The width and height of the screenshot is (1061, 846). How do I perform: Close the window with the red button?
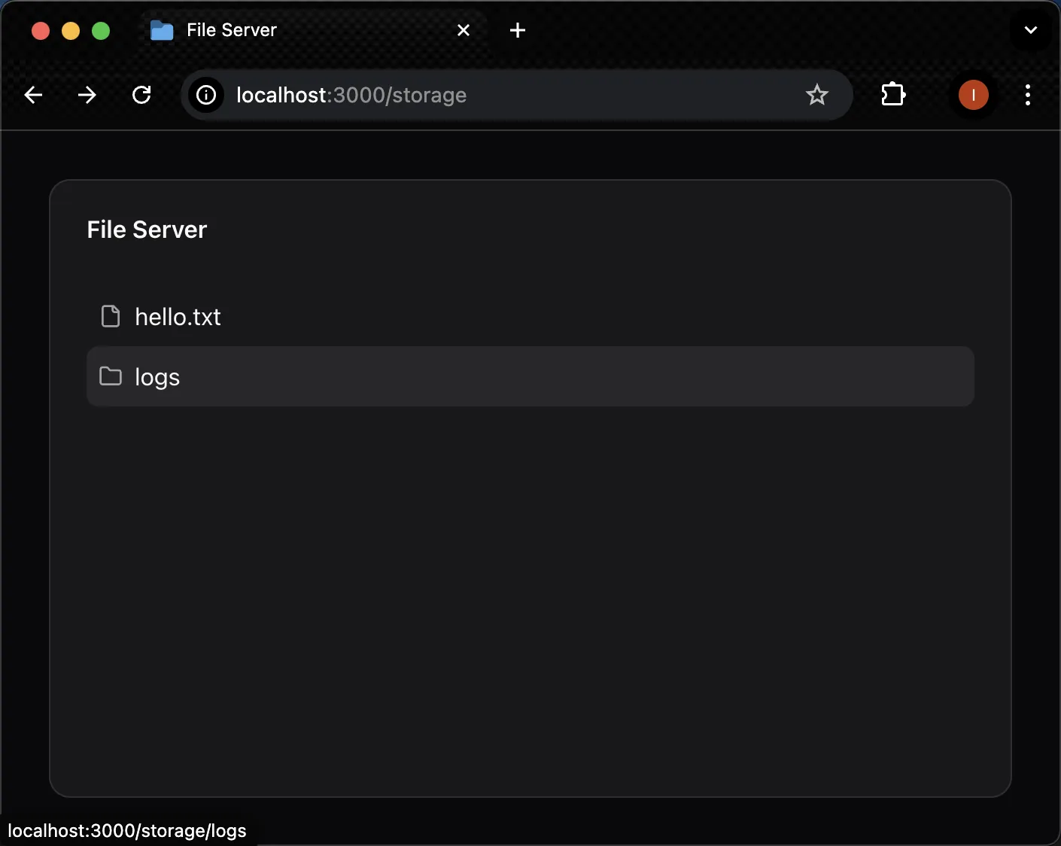click(41, 30)
